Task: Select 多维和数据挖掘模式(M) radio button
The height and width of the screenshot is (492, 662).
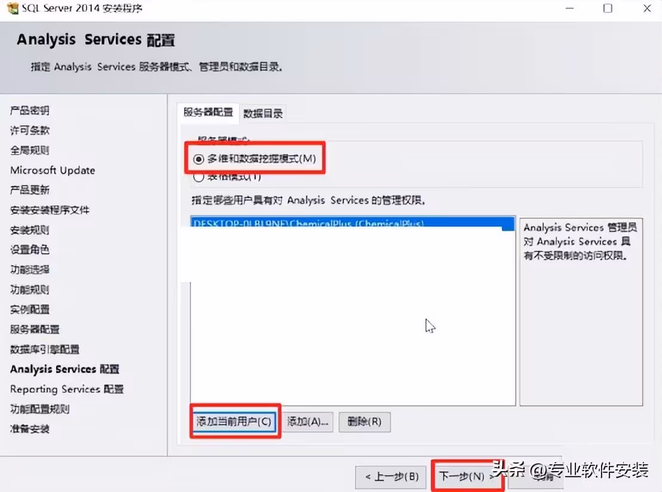Action: (x=198, y=159)
